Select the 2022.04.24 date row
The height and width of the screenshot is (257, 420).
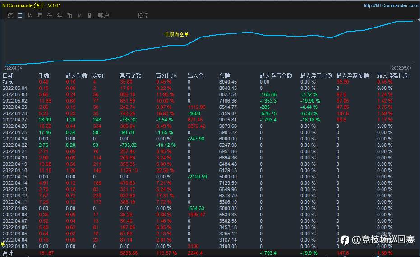[15, 139]
